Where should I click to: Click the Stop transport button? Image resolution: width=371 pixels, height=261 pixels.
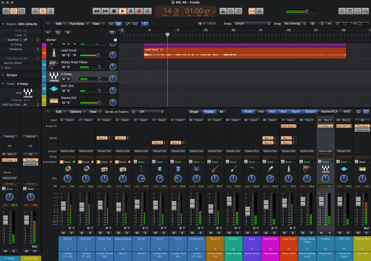tap(114, 11)
